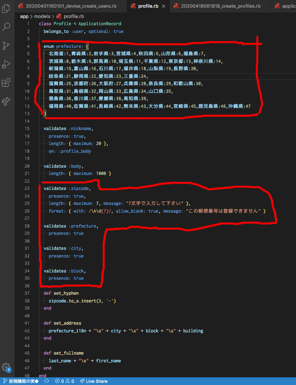Click the models breadcrumb segment
This screenshot has height=385, width=296.
42,16
